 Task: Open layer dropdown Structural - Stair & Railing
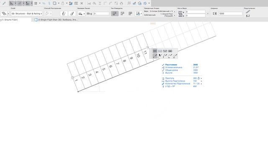click(27, 13)
